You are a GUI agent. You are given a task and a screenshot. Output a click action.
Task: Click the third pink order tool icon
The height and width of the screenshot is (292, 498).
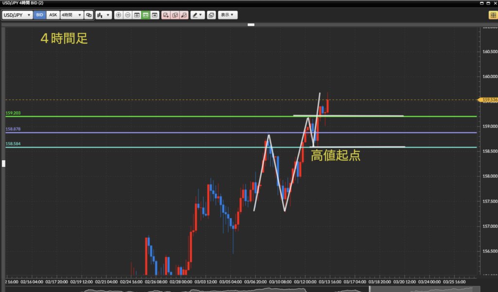click(x=184, y=15)
